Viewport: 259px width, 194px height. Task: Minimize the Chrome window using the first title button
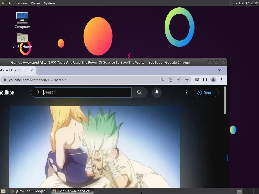(210, 62)
